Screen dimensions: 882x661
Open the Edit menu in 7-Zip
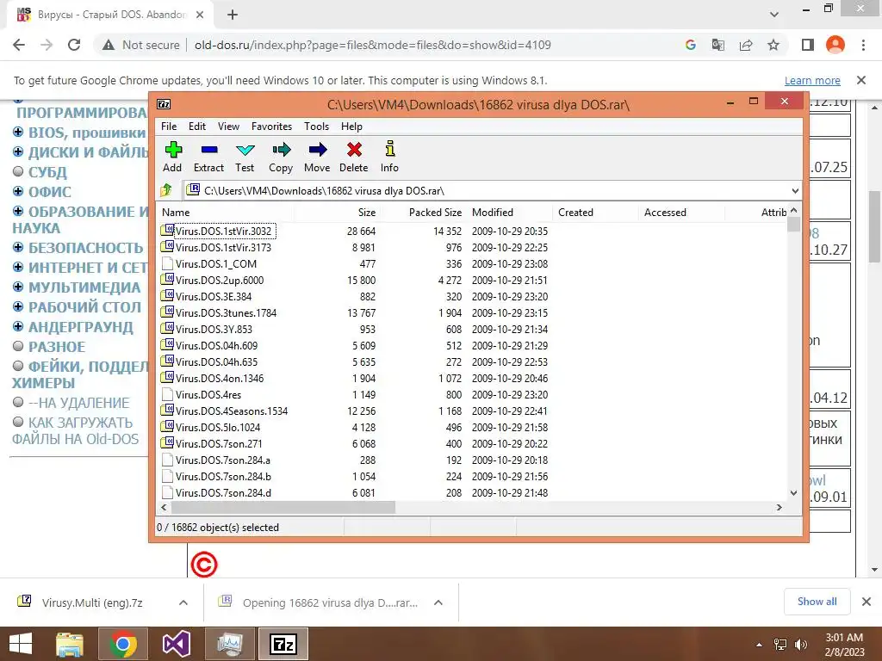(197, 127)
